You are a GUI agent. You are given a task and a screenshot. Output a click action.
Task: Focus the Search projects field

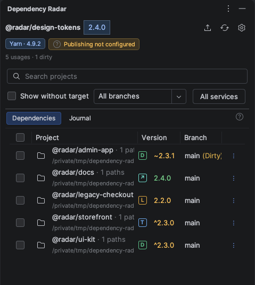127,76
